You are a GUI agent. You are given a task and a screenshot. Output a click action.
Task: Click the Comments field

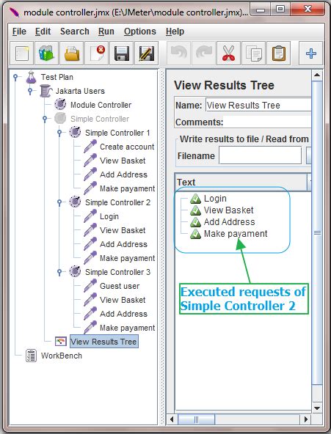267,122
